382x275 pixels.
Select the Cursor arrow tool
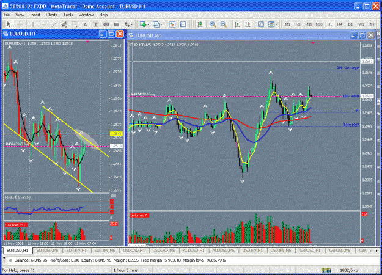[9, 24]
